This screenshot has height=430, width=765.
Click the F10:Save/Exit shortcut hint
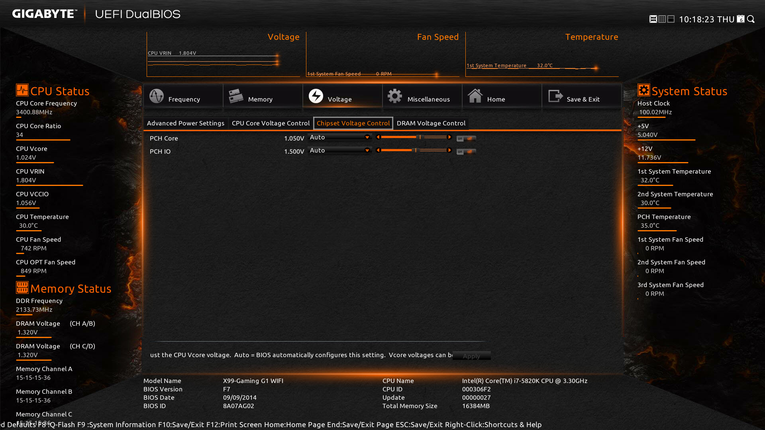(x=181, y=424)
